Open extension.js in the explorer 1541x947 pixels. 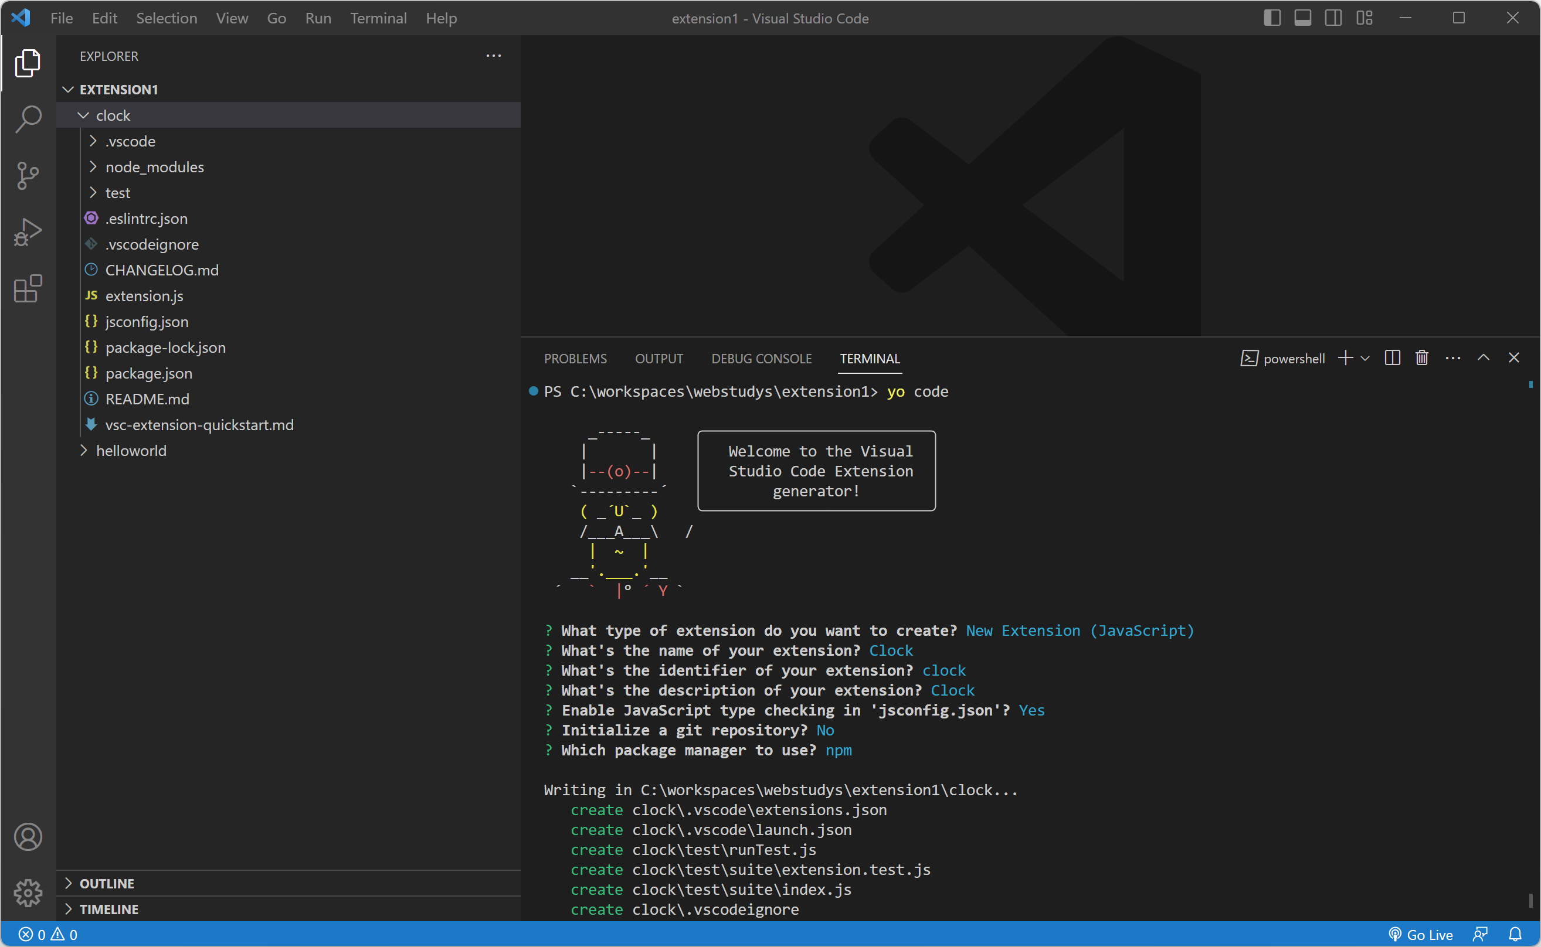click(144, 295)
